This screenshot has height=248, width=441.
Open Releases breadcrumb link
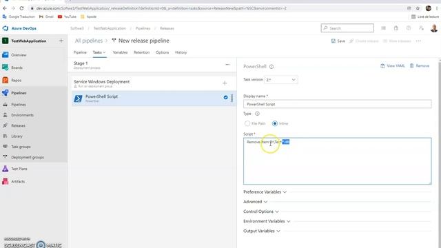[167, 28]
